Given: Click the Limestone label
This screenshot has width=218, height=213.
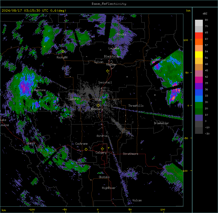Looking at the screenshot, I should tap(39, 90).
